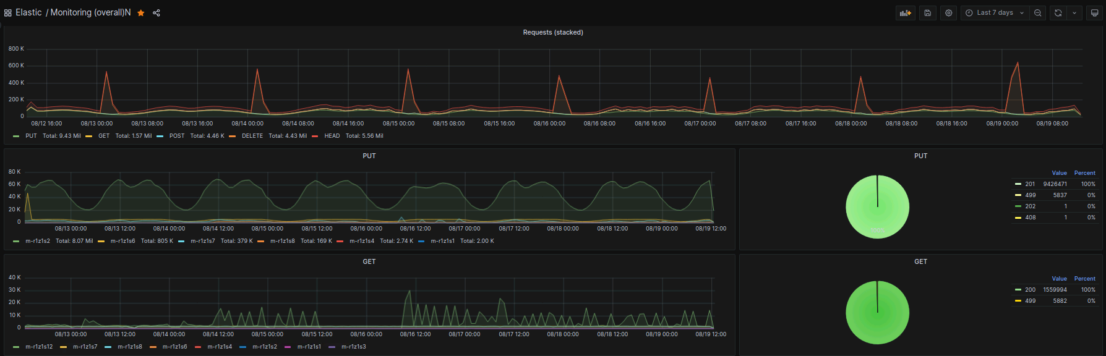Open the dashboards grid icon beside Elastic
Screen dimensions: 1106x356
pos(7,13)
